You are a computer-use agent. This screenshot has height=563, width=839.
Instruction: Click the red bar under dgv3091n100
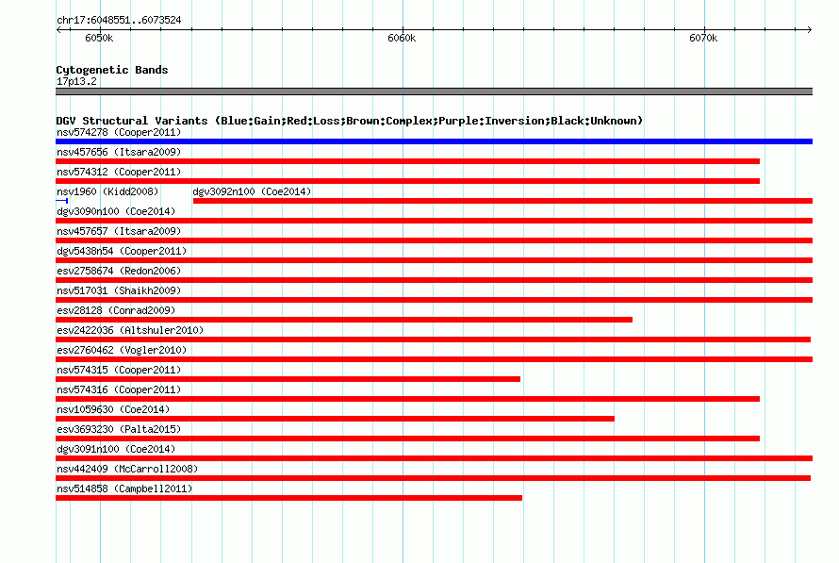434,458
